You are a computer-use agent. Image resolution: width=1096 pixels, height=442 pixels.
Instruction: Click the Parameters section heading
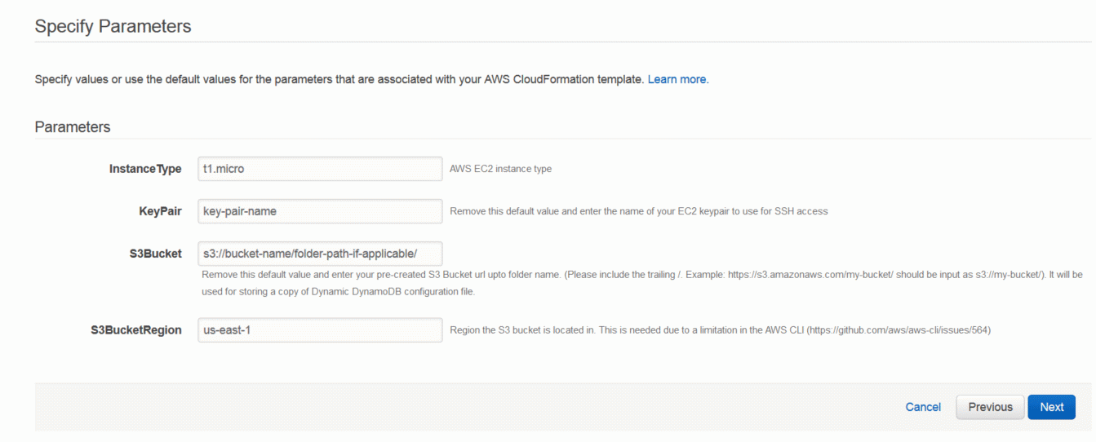pos(73,127)
